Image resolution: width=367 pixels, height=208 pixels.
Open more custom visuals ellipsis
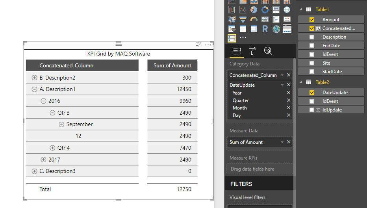243,37
